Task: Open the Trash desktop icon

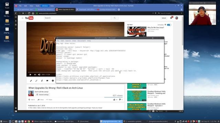Action: coord(7,5)
